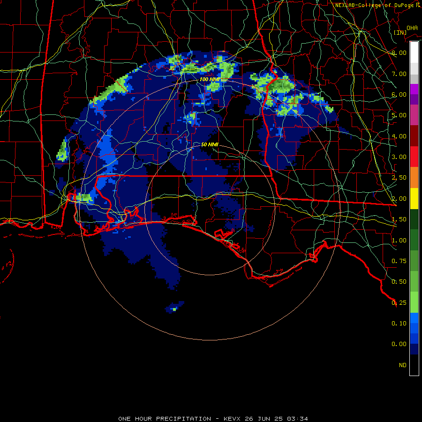Click the "2.00" legend value

[x=399, y=199]
